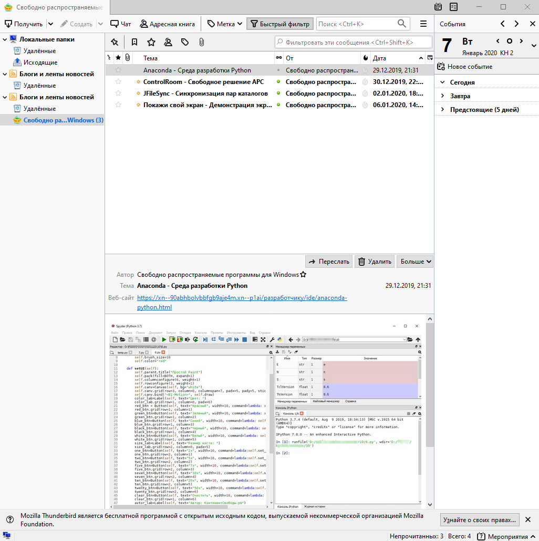Click the Удалить delete button
Image resolution: width=539 pixels, height=541 pixels.
coord(375,262)
